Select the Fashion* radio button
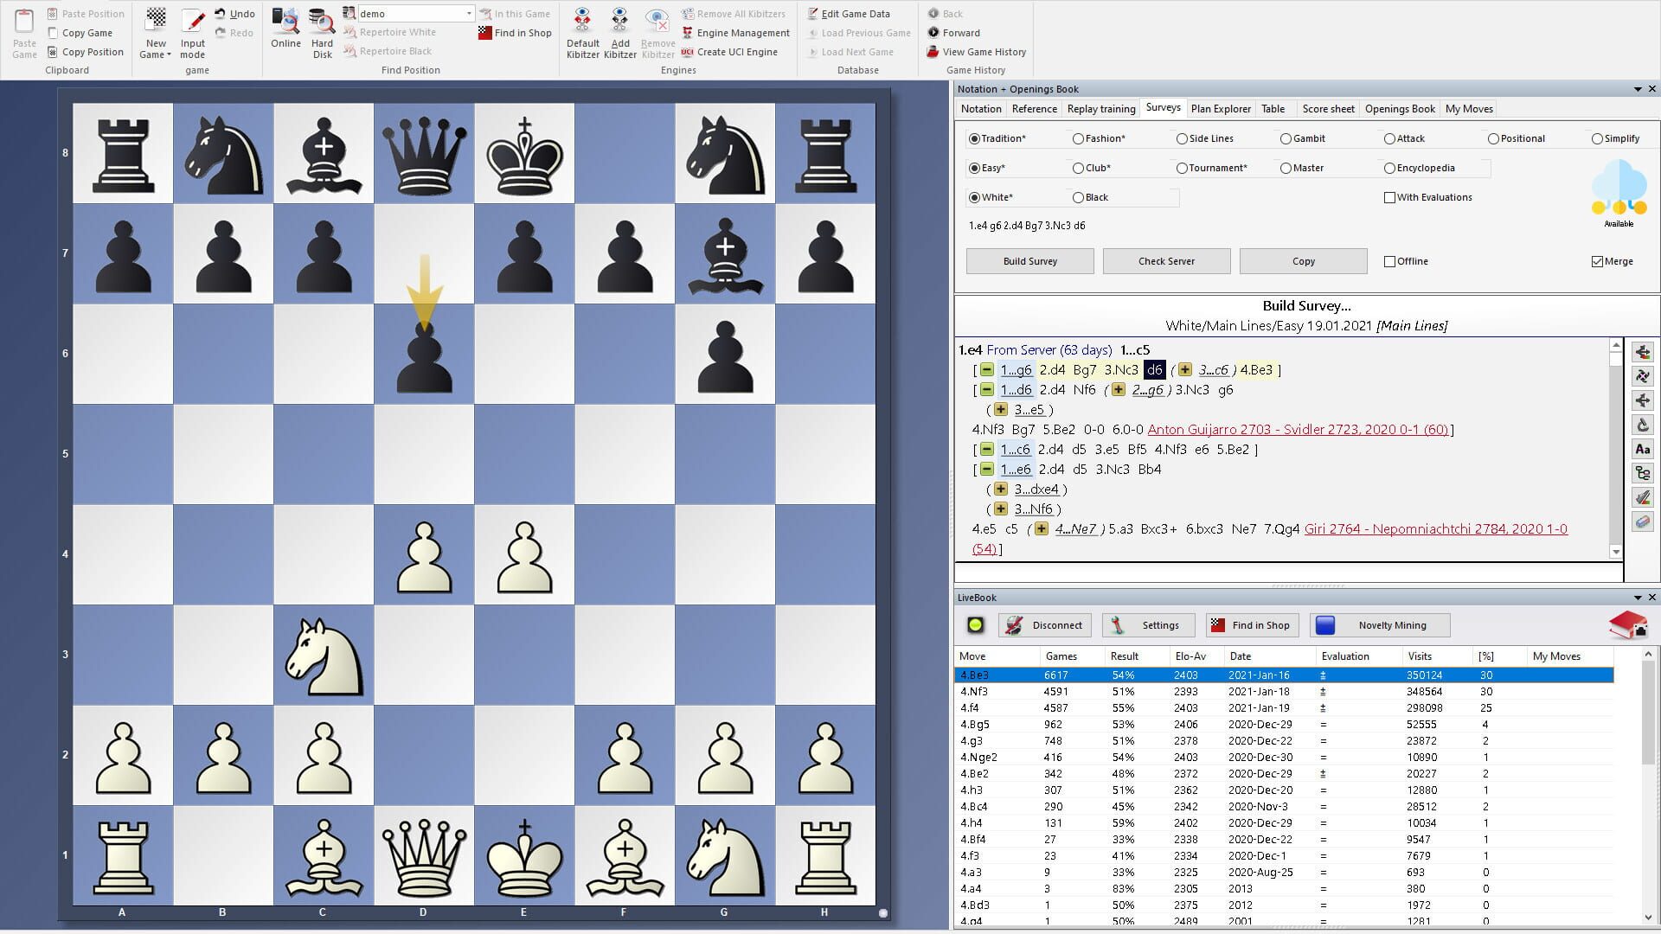 [1078, 138]
